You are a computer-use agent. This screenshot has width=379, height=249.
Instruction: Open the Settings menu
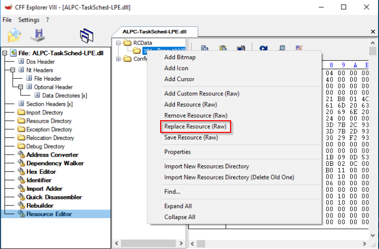[28, 20]
